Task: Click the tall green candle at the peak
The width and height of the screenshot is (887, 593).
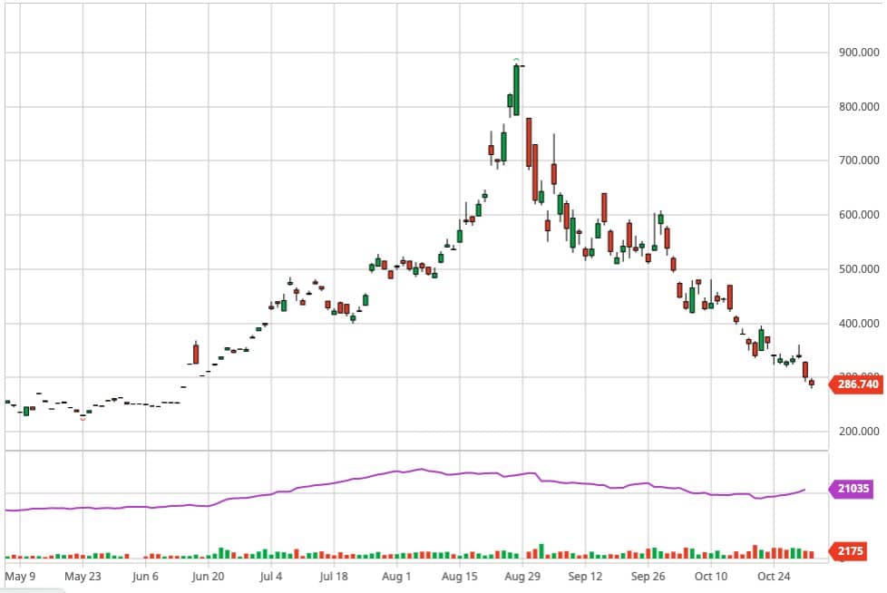Action: [516, 91]
